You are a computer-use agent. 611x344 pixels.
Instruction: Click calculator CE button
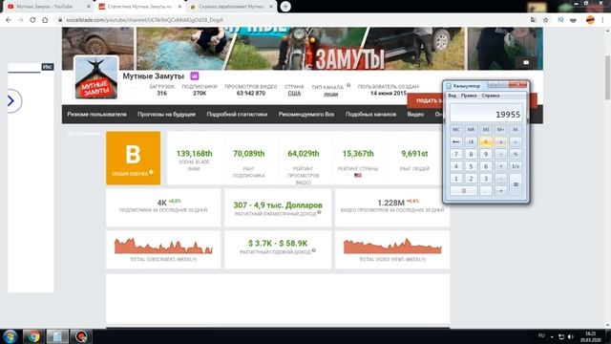pyautogui.click(x=471, y=141)
